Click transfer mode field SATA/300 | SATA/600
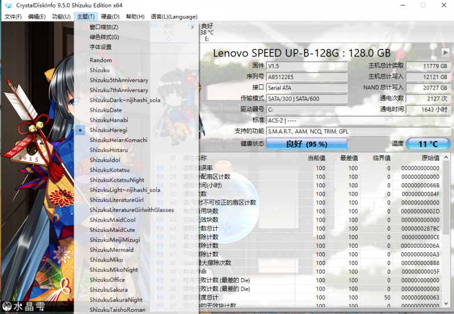454x314 pixels. click(x=307, y=99)
